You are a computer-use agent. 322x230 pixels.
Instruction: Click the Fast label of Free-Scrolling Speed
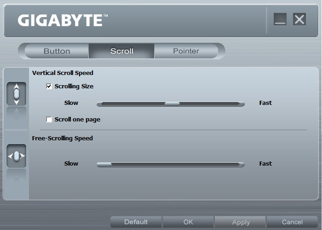(x=265, y=163)
